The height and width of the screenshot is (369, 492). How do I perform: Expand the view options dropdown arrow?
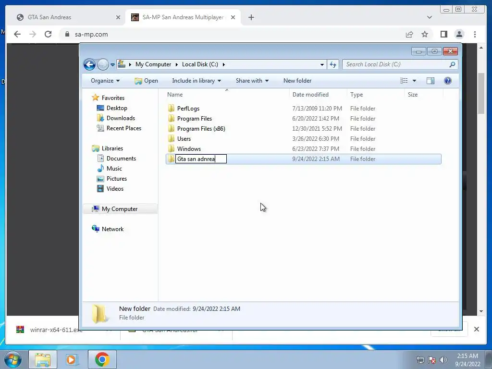[414, 81]
